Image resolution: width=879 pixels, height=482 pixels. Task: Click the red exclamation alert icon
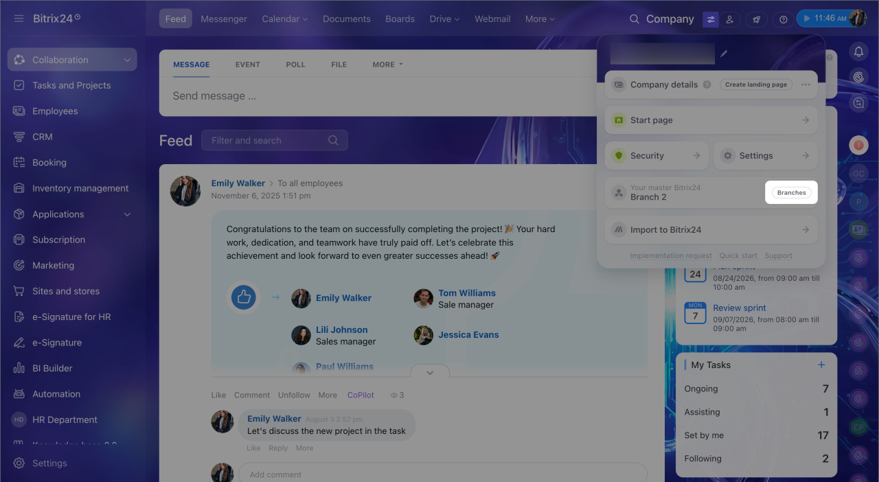click(858, 146)
